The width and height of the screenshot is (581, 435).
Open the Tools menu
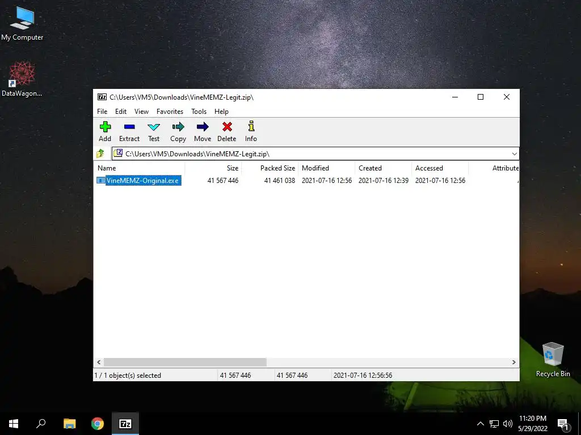(x=199, y=112)
